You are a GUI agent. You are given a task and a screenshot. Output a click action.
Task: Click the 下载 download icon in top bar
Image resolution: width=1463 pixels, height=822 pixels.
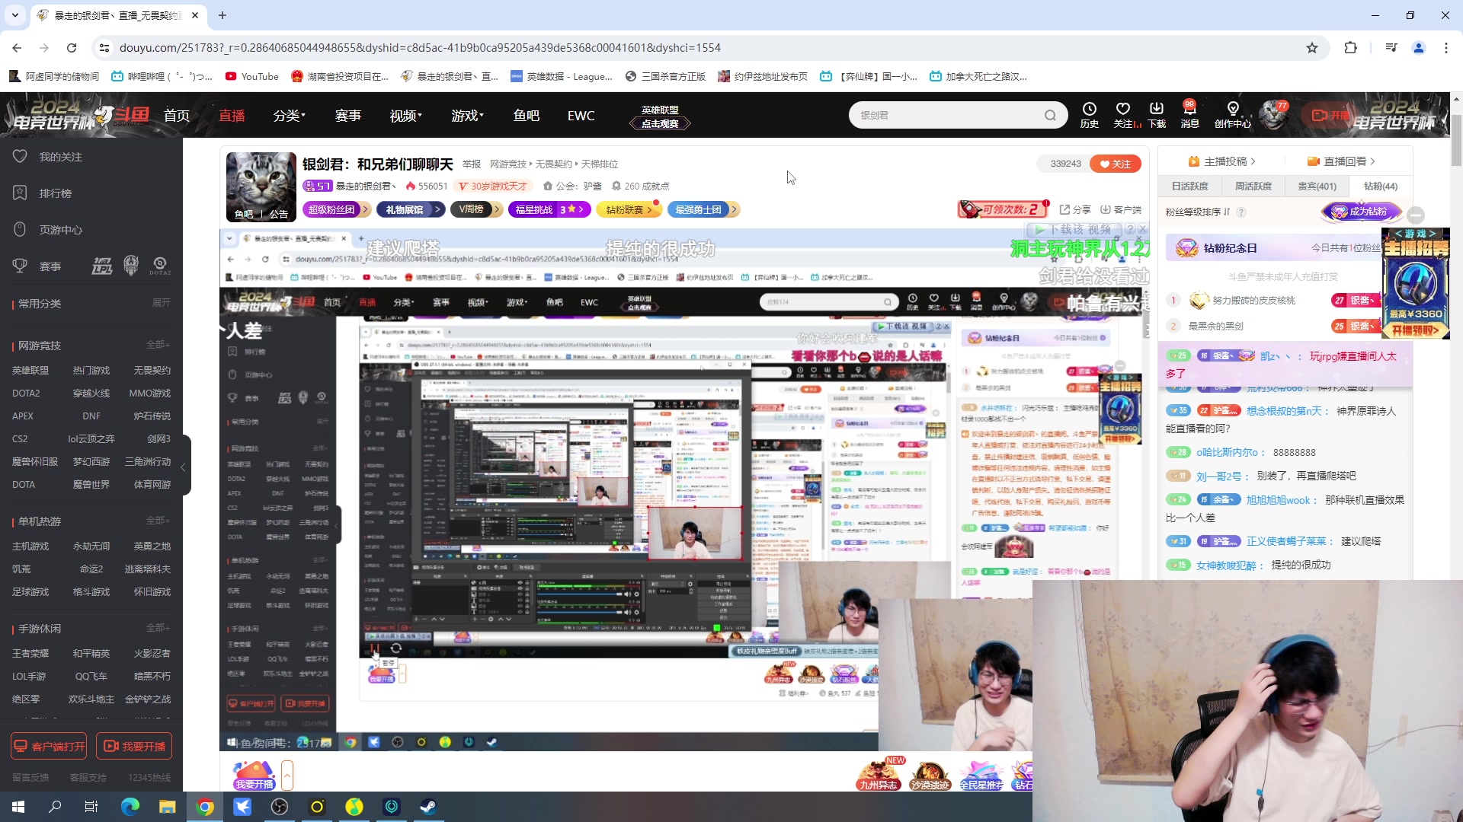[1157, 114]
